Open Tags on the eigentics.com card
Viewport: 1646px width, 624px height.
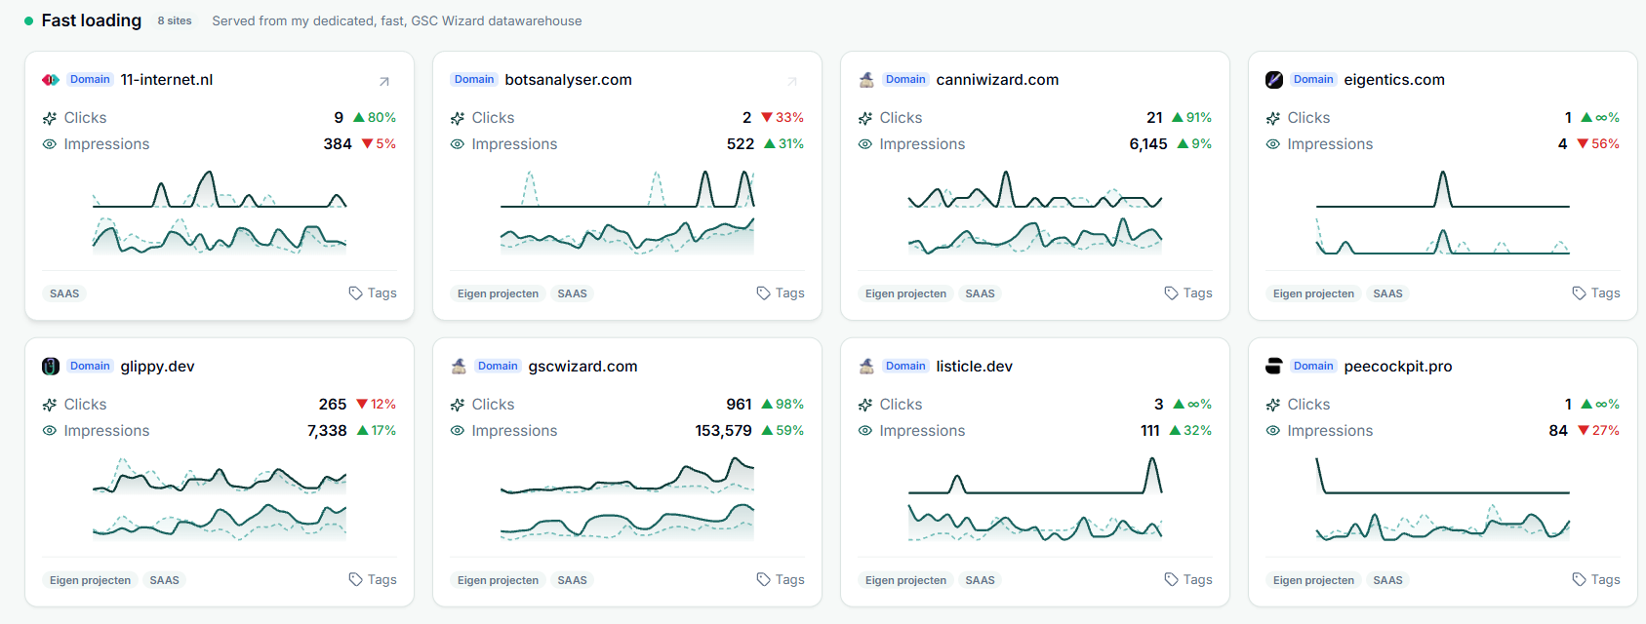coord(1596,293)
